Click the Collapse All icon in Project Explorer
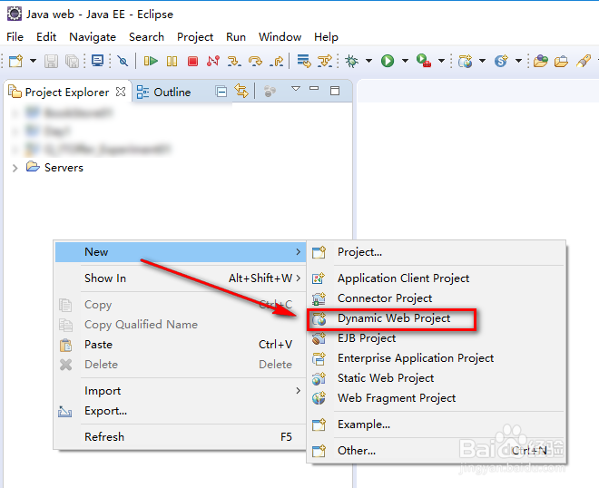The image size is (599, 488). (221, 92)
